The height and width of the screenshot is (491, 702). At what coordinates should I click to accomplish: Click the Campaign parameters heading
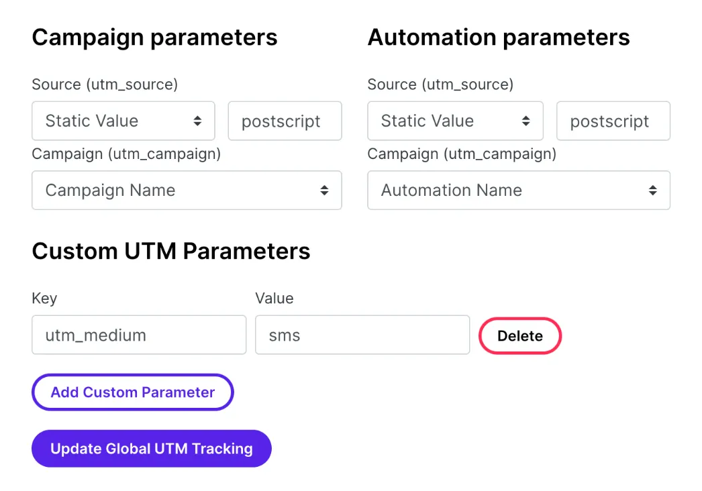(154, 38)
